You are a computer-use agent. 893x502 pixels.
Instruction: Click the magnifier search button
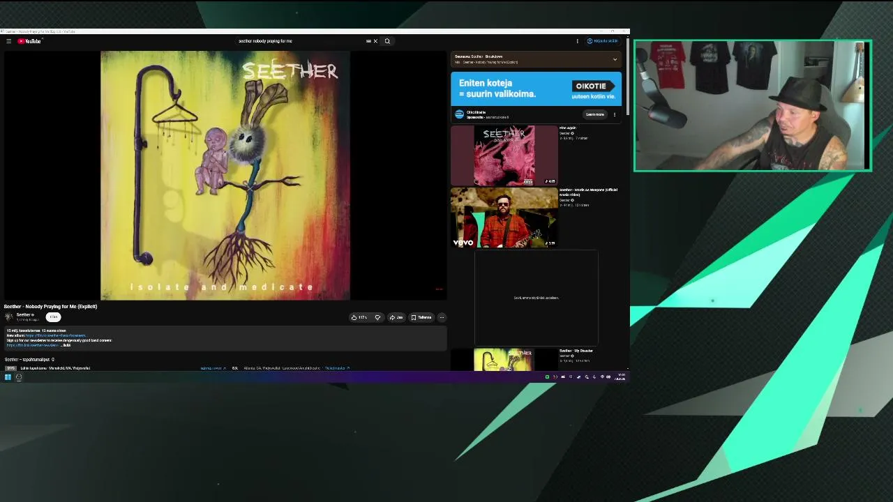[x=387, y=41]
